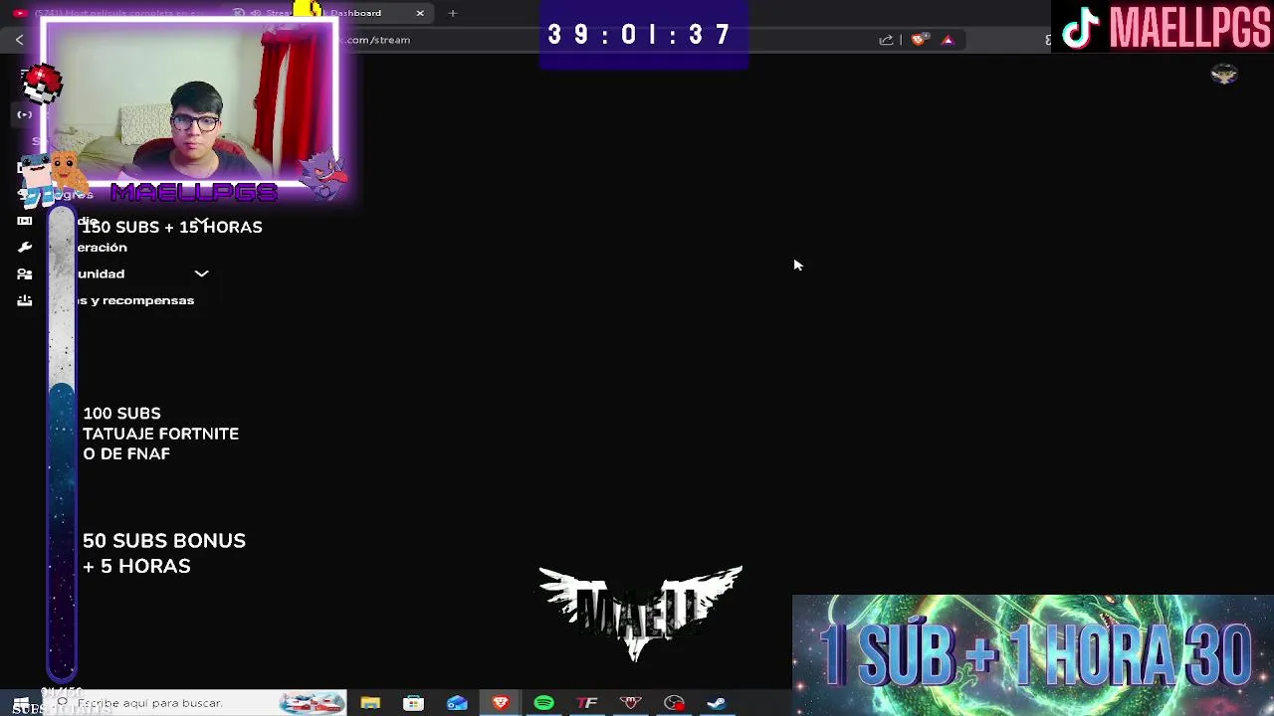Open the red-dot circular taskbar icon
This screenshot has height=716, width=1274.
[x=674, y=703]
